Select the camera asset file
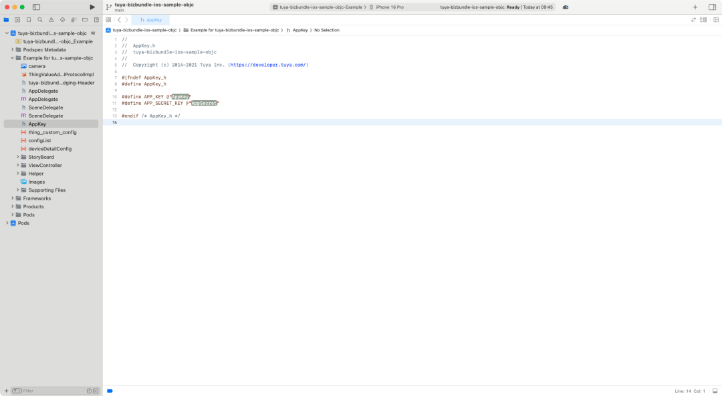722x396 pixels. (x=33, y=66)
